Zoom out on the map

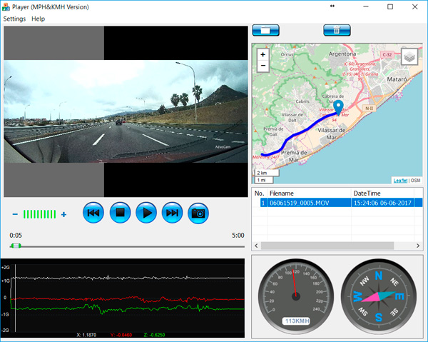(x=263, y=66)
